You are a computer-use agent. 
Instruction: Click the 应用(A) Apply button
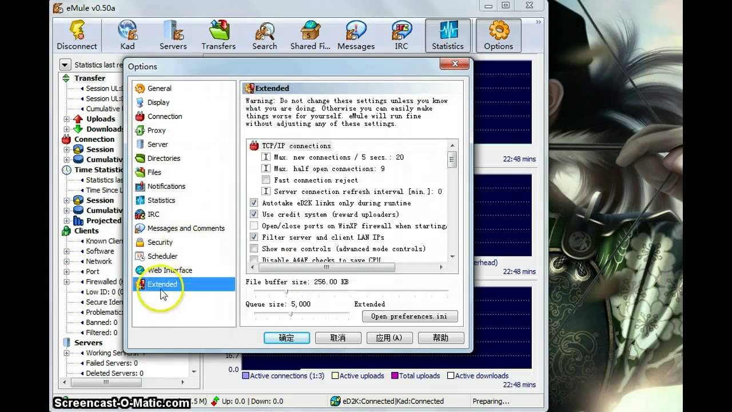[389, 338]
